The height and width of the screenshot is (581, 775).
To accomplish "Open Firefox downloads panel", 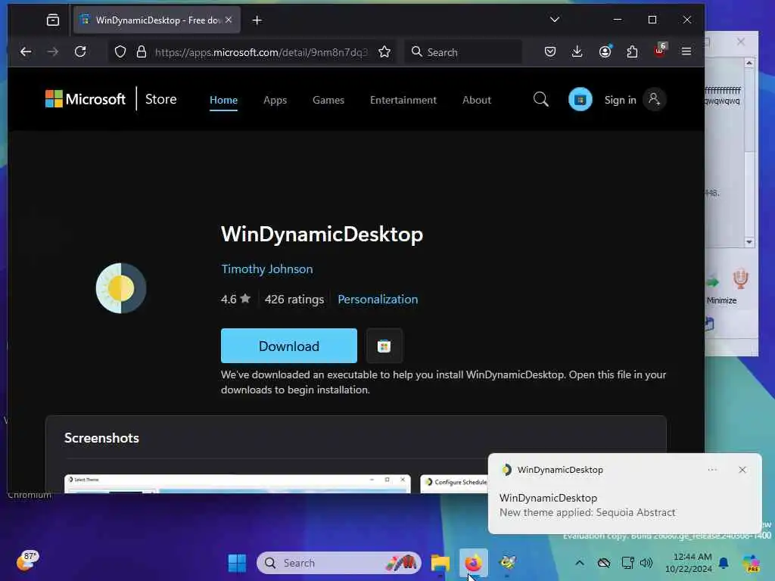I will coord(577,51).
